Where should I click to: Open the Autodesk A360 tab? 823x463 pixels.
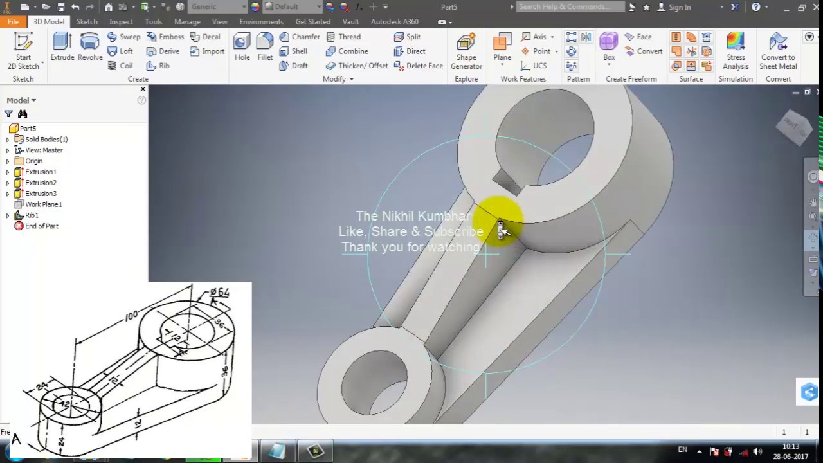click(395, 21)
